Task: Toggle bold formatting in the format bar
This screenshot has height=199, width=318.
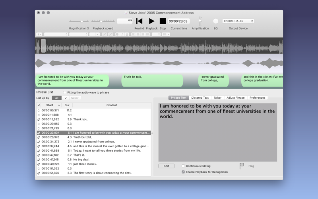Action: point(117,34)
